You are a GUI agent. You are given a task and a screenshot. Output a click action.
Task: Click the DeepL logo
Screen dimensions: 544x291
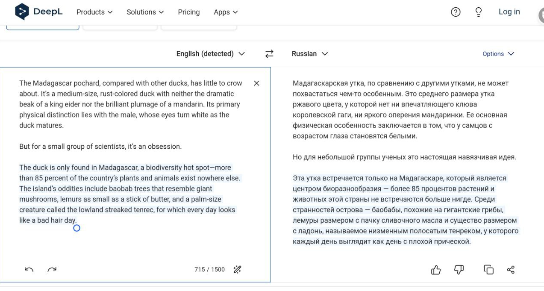[38, 12]
